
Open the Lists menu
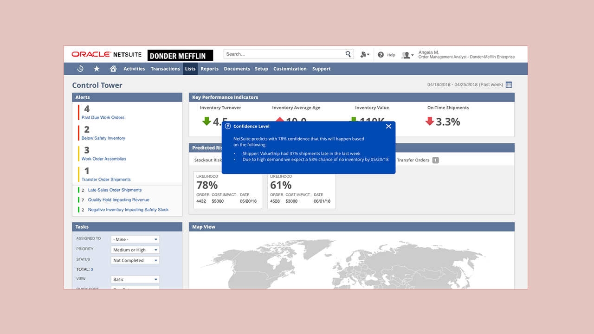click(190, 69)
